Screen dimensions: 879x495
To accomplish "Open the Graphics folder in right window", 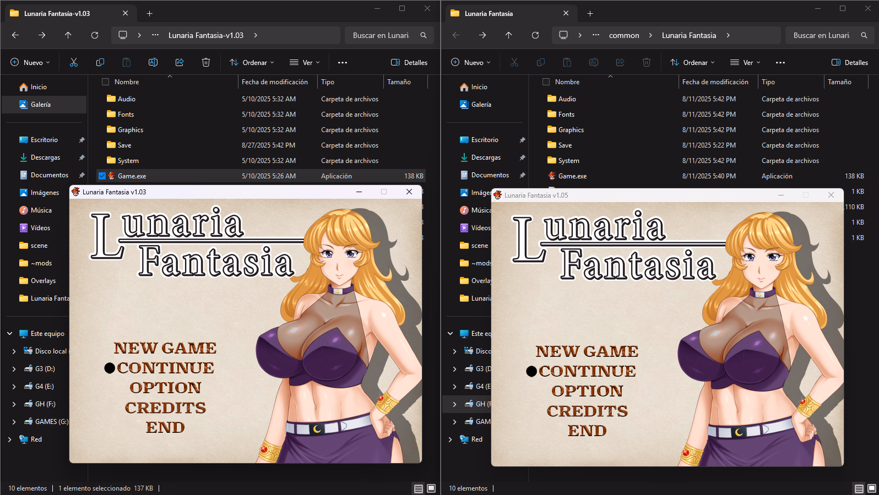I will tap(571, 130).
